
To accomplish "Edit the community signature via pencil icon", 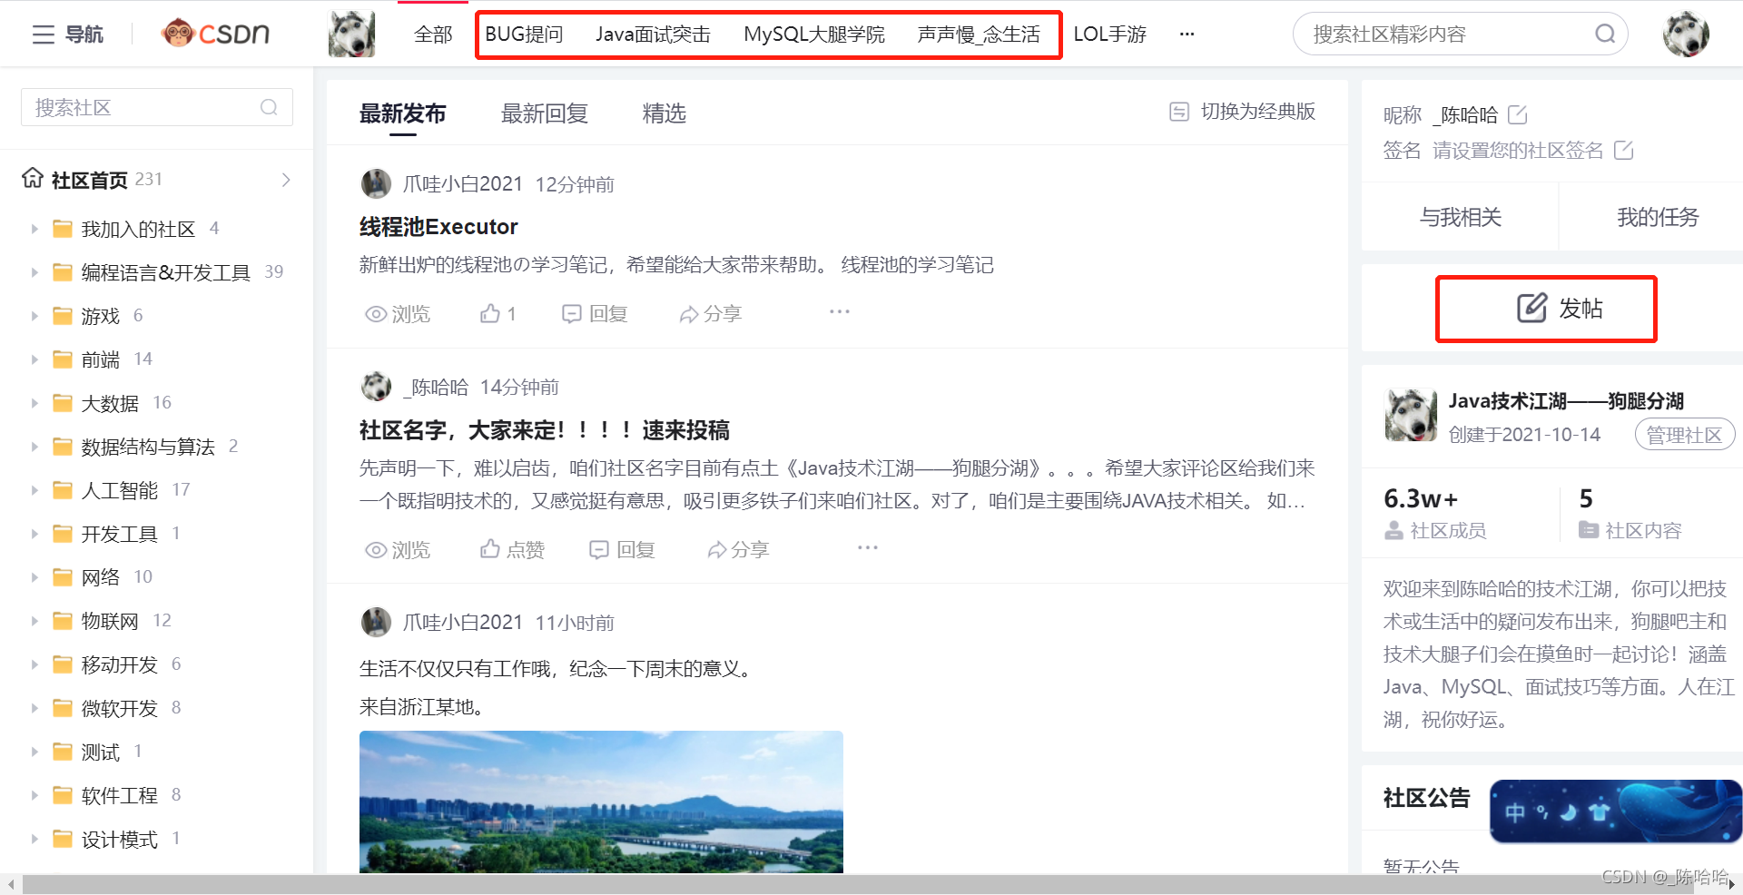I will pyautogui.click(x=1624, y=151).
